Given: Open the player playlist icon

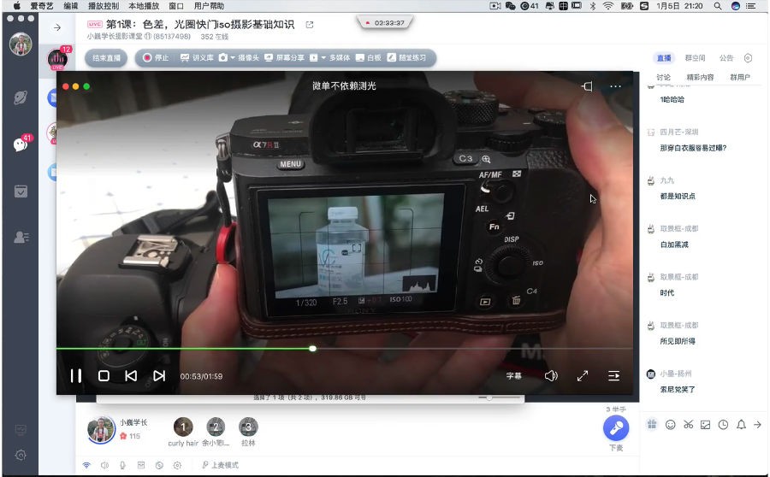Looking at the screenshot, I should (x=613, y=376).
